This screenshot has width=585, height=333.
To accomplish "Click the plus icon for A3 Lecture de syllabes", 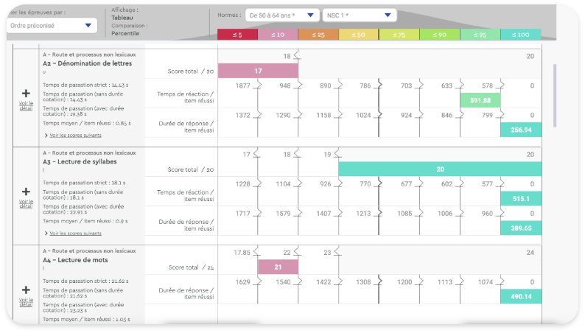I will (26, 191).
